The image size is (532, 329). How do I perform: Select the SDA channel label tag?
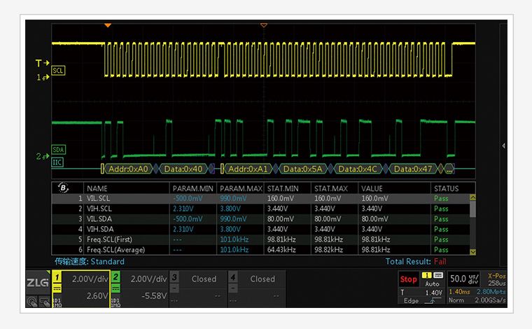[59, 150]
